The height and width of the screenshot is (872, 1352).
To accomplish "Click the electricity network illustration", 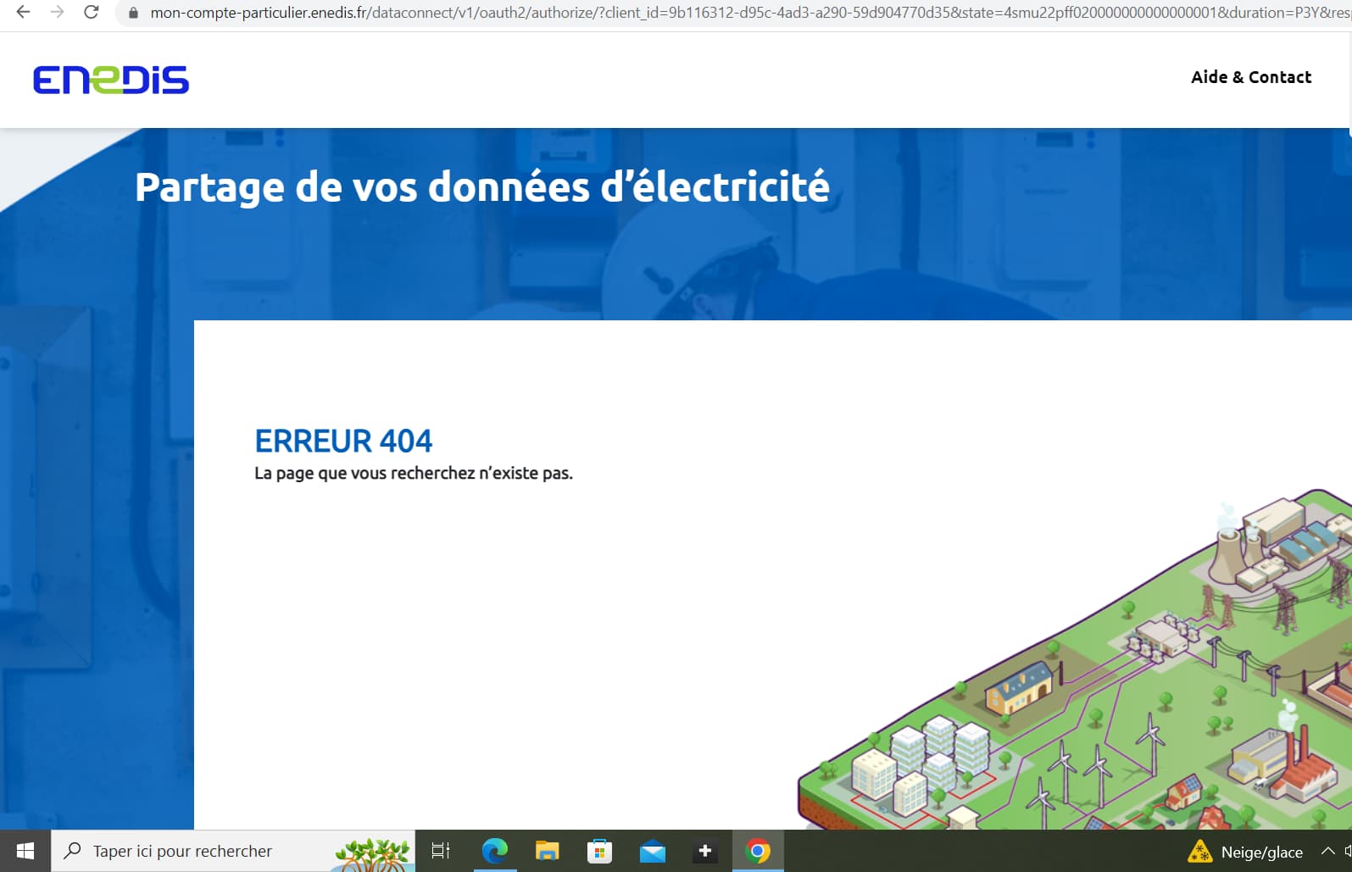I will (1075, 659).
